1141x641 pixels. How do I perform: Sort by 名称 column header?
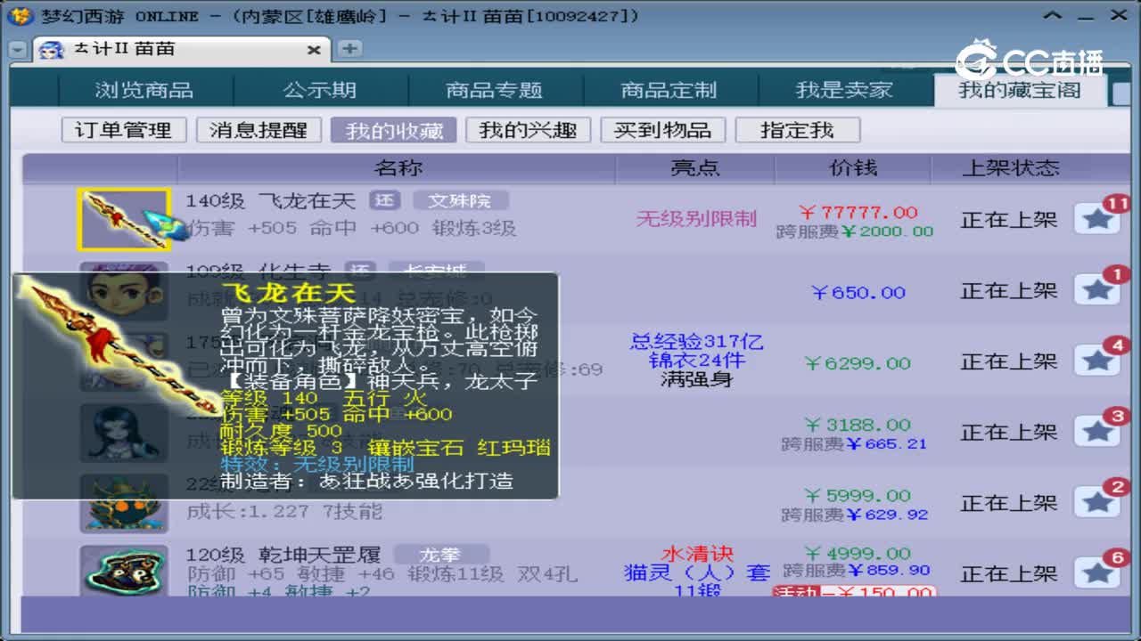point(398,167)
